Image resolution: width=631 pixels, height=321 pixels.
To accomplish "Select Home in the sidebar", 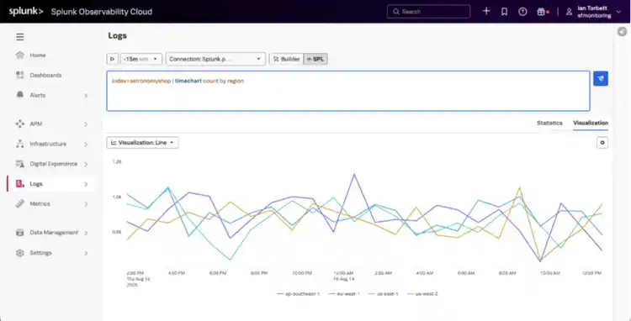I will pyautogui.click(x=37, y=55).
